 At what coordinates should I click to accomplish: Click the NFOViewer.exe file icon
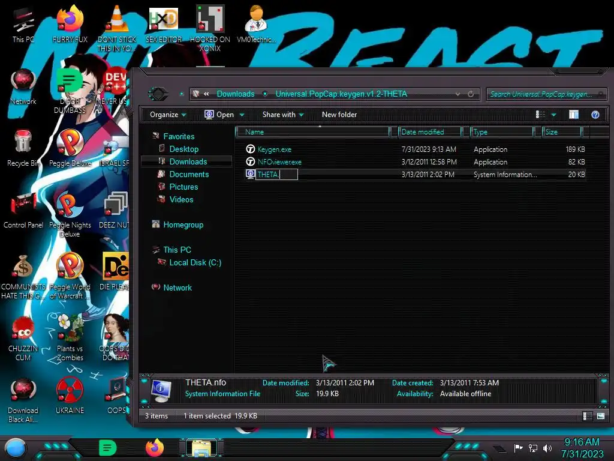250,161
